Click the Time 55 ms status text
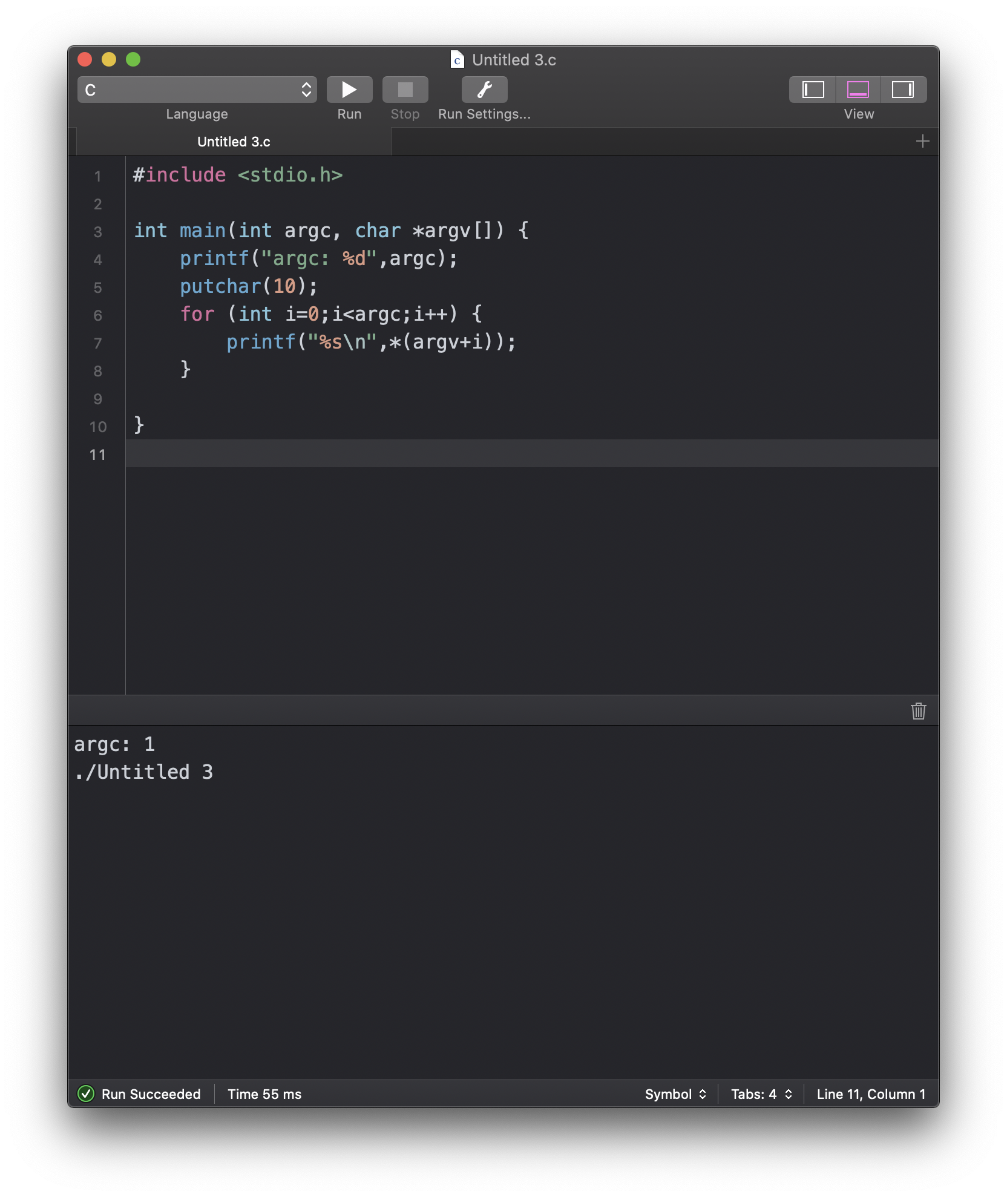1007x1197 pixels. click(264, 1094)
